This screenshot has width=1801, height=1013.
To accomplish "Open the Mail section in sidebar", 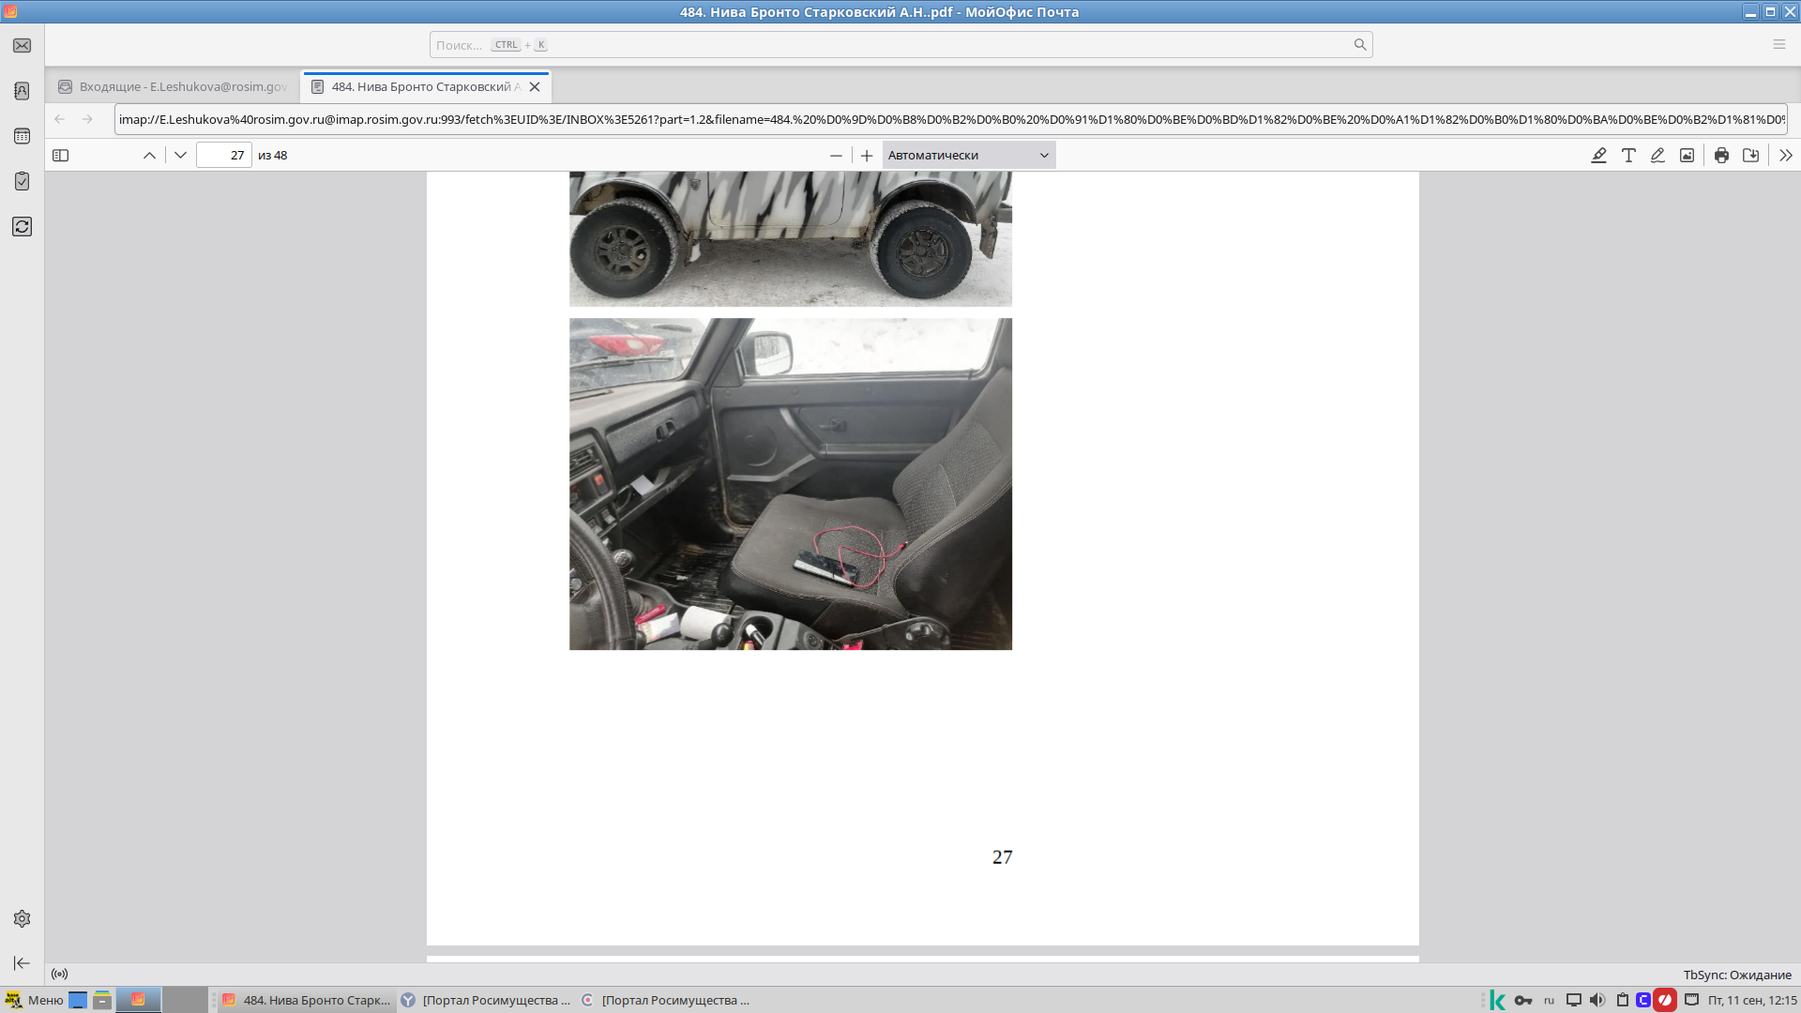I will [22, 46].
